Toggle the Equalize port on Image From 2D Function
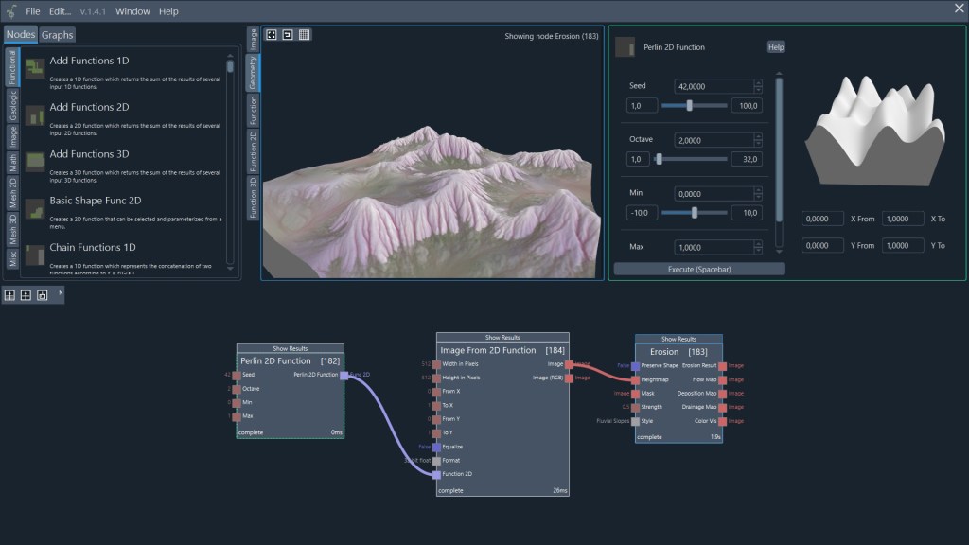The image size is (969, 545). point(436,447)
